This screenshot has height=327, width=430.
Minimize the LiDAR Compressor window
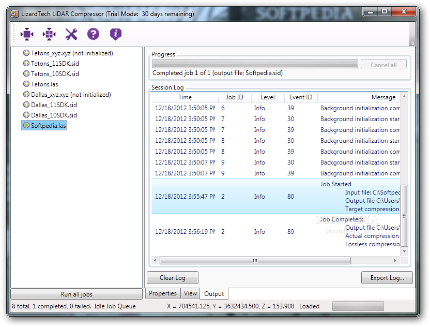click(371, 11)
